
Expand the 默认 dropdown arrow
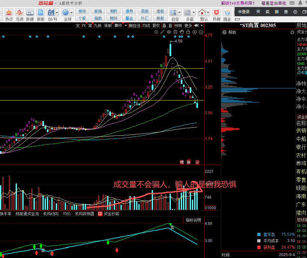click(208, 13)
